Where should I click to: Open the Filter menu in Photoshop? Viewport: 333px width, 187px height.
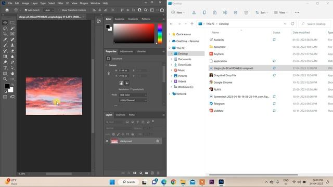click(60, 3)
